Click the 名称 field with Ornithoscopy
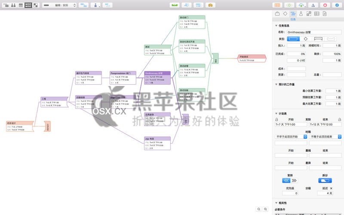This screenshot has width=344, height=215. coord(314,32)
